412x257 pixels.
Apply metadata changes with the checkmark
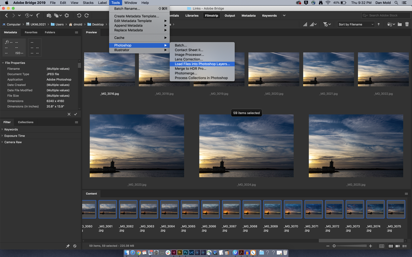75,114
